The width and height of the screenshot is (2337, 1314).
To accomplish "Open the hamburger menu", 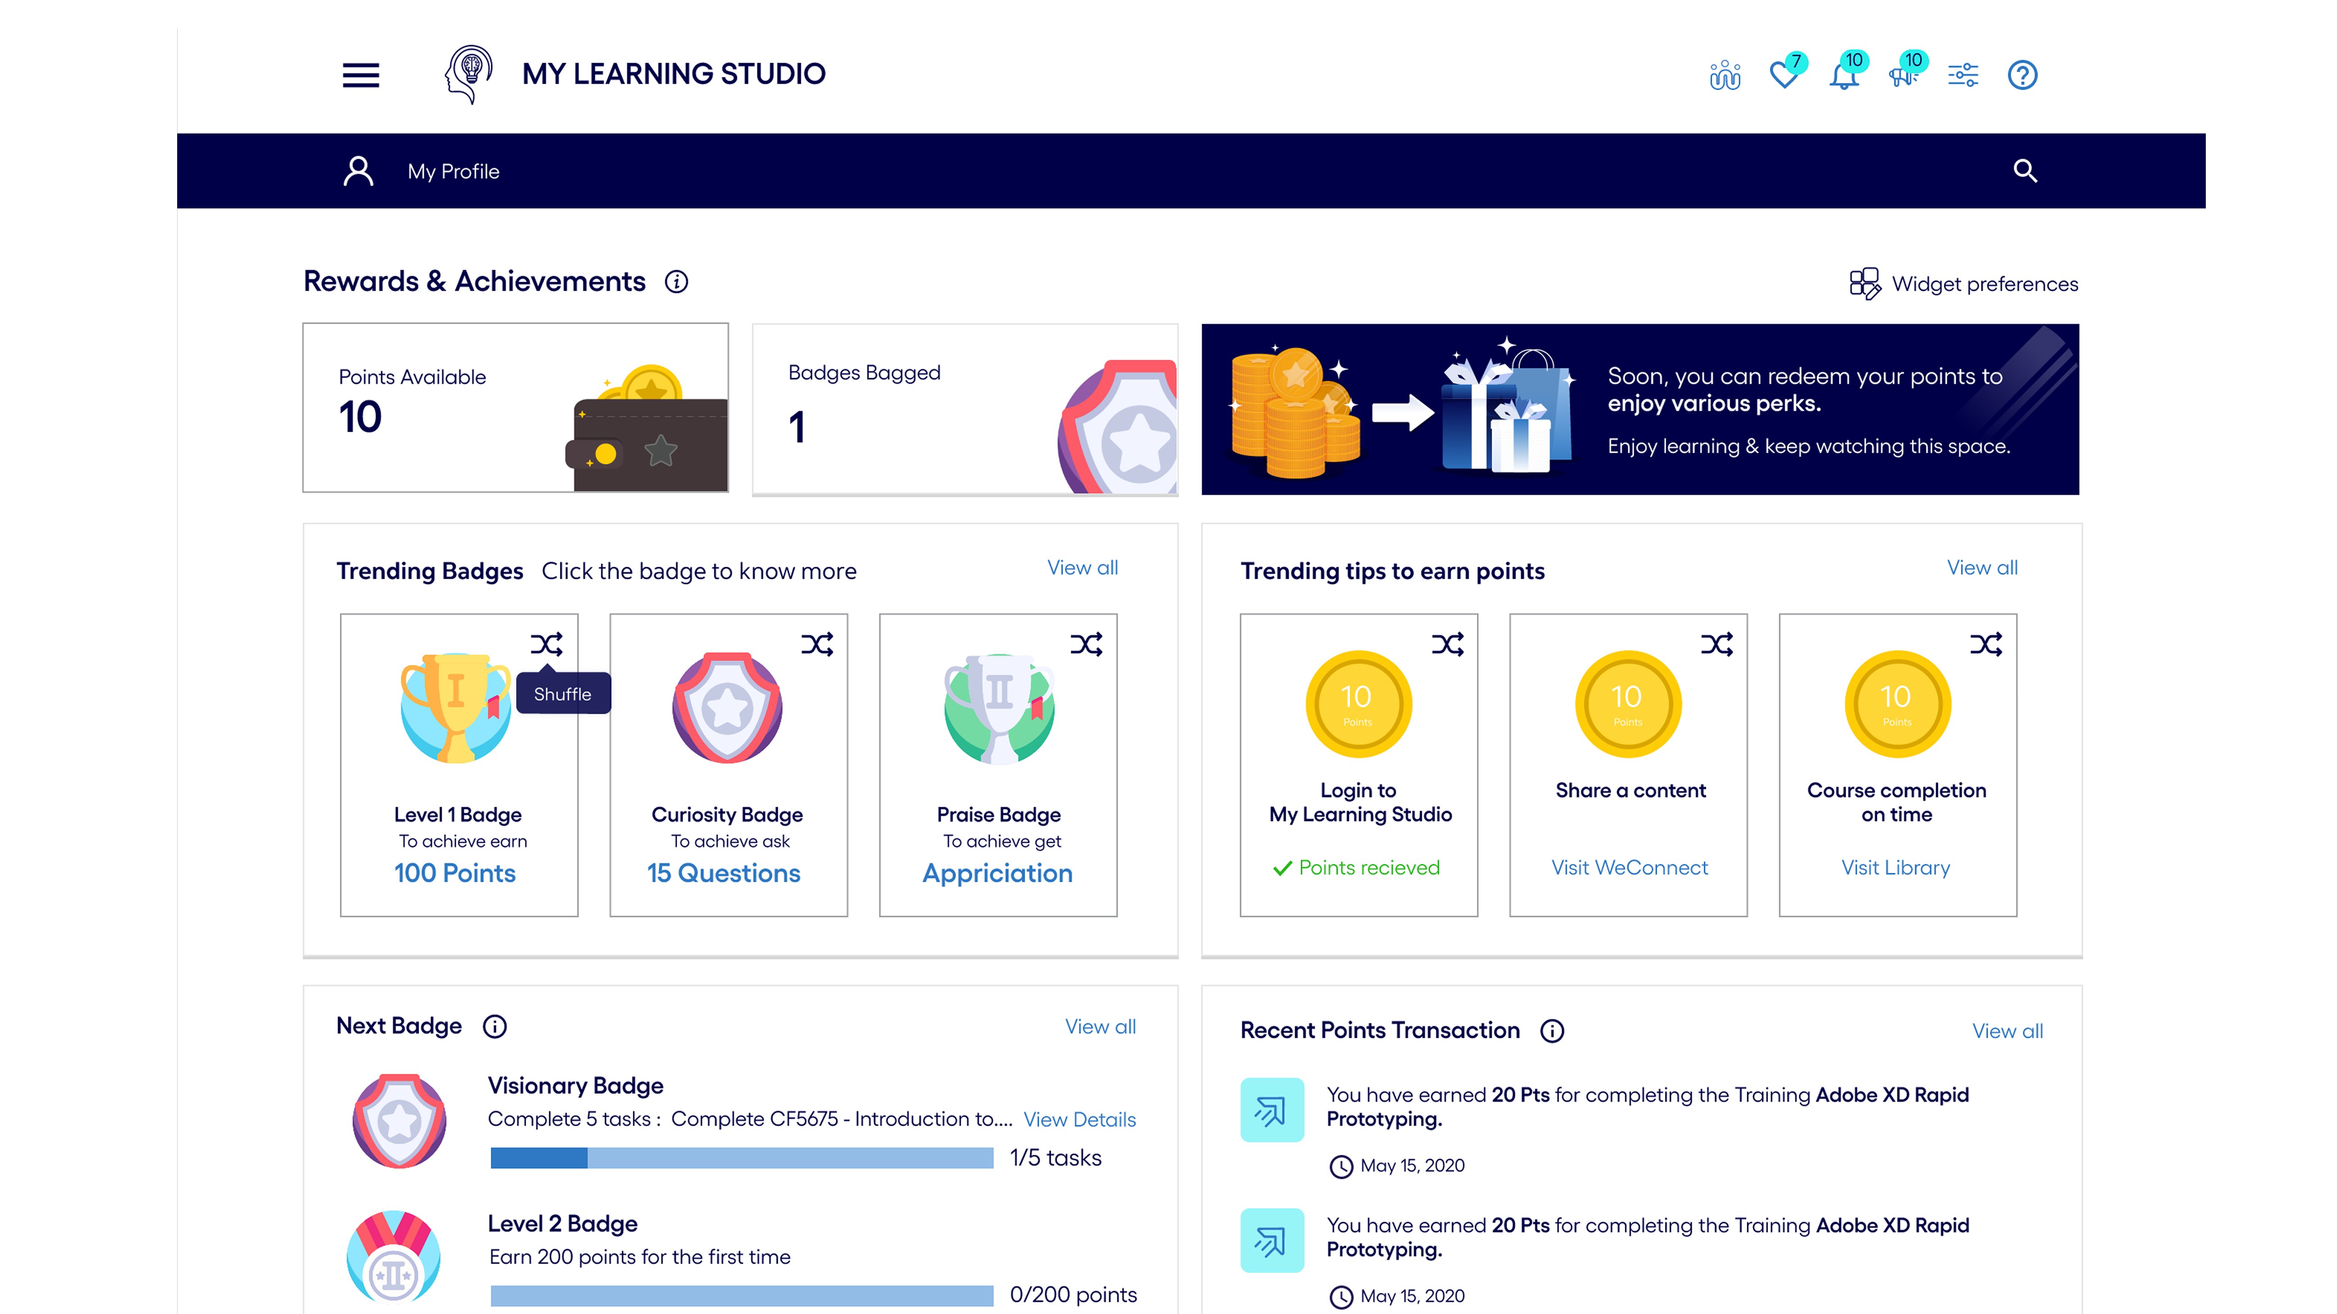I will pyautogui.click(x=360, y=74).
